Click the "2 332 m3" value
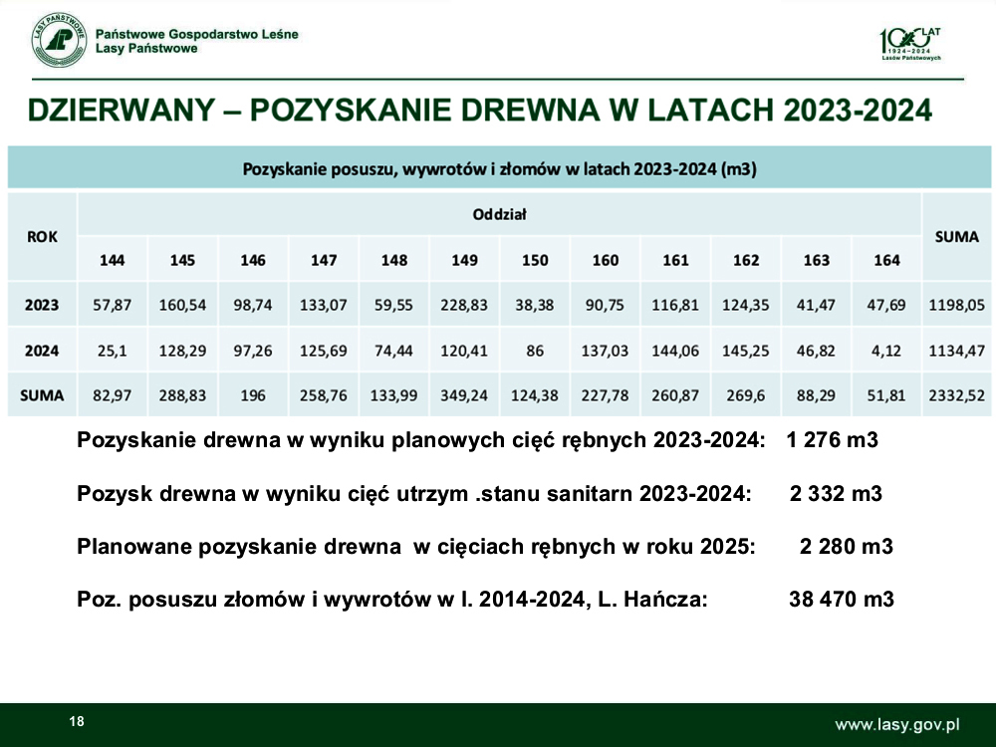 click(x=836, y=494)
